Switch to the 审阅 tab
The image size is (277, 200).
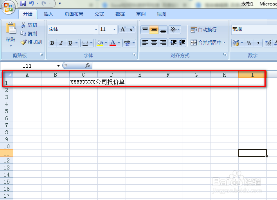[141, 14]
